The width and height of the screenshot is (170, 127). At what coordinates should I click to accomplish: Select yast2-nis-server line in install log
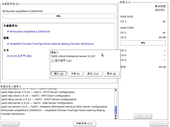pos(54,107)
